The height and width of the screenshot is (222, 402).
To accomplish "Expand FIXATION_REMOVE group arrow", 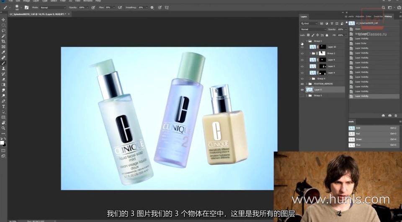I will [307, 84].
